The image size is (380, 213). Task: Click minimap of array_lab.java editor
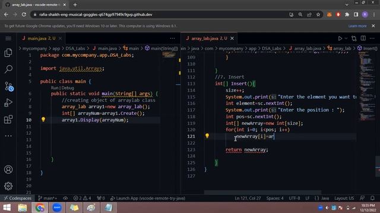(x=366, y=87)
